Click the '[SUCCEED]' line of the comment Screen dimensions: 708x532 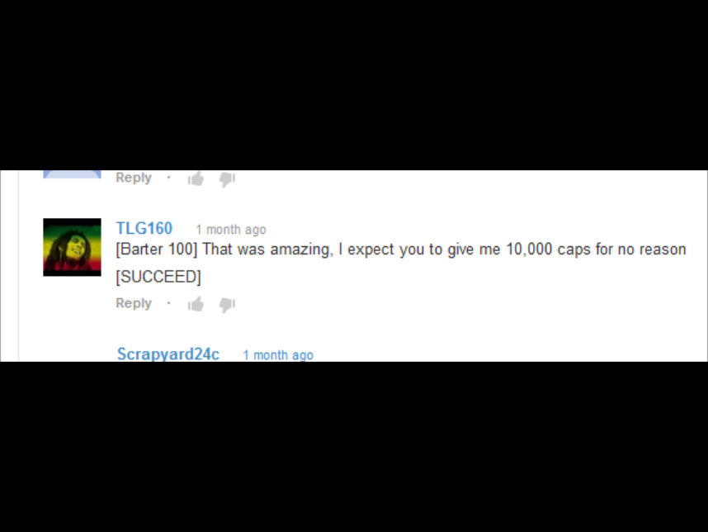pyautogui.click(x=158, y=277)
